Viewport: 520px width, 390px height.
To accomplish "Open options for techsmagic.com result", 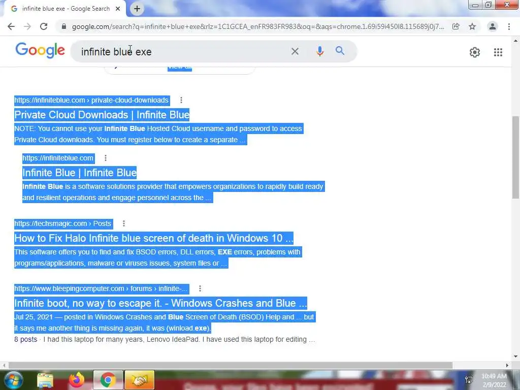I will point(124,223).
